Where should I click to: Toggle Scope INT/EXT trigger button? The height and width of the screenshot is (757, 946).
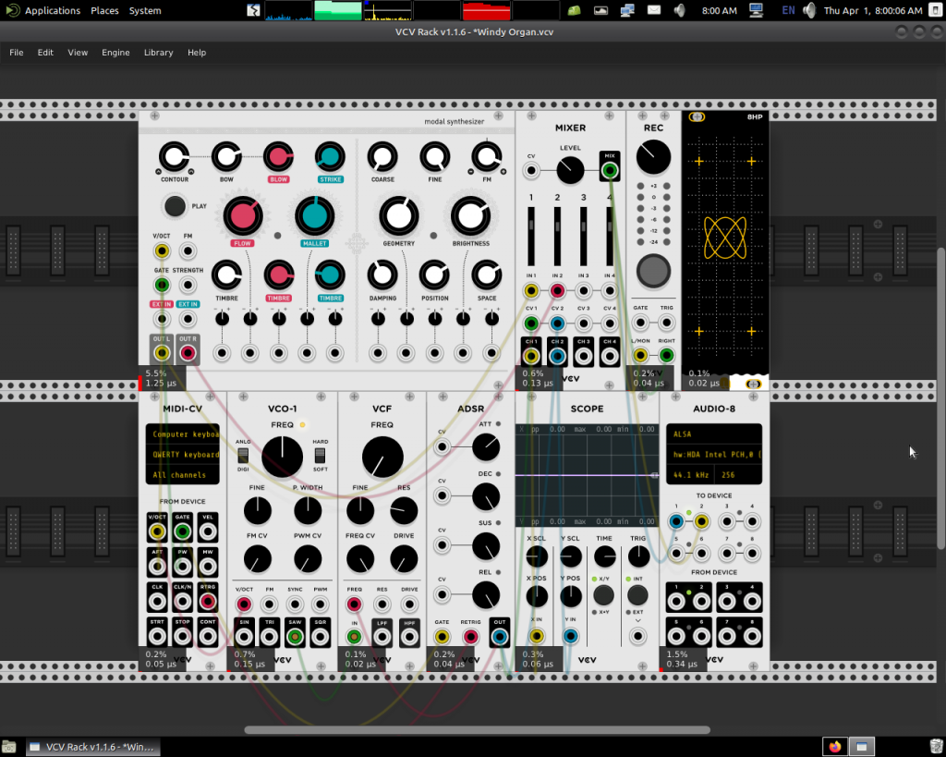coord(637,595)
